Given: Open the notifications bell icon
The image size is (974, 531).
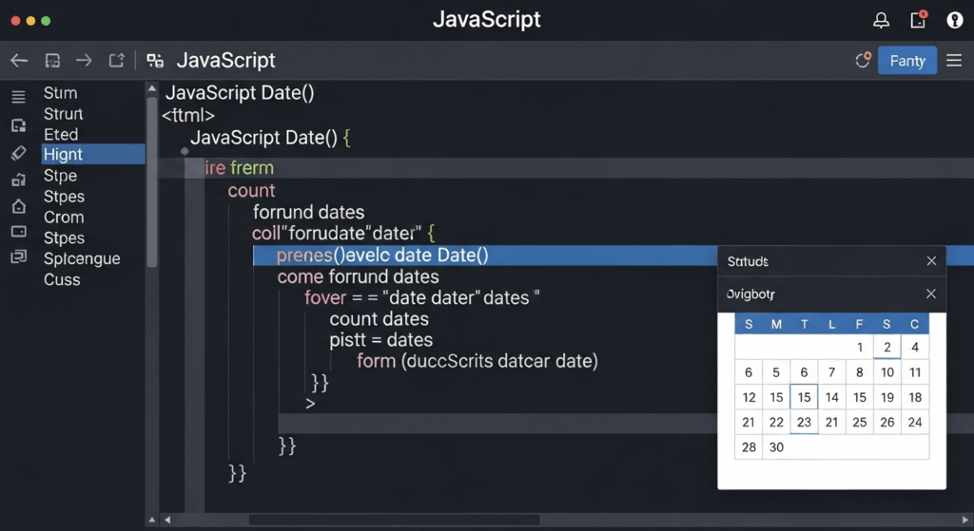Looking at the screenshot, I should [x=882, y=20].
